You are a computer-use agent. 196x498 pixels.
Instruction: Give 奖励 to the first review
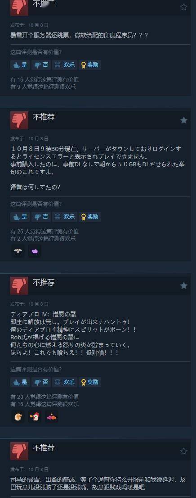(89, 65)
